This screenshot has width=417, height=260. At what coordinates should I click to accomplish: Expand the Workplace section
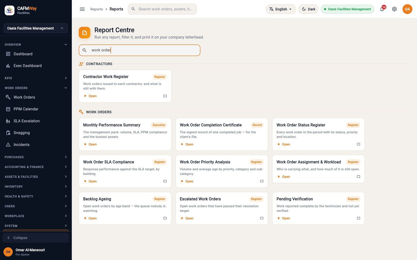(x=36, y=216)
